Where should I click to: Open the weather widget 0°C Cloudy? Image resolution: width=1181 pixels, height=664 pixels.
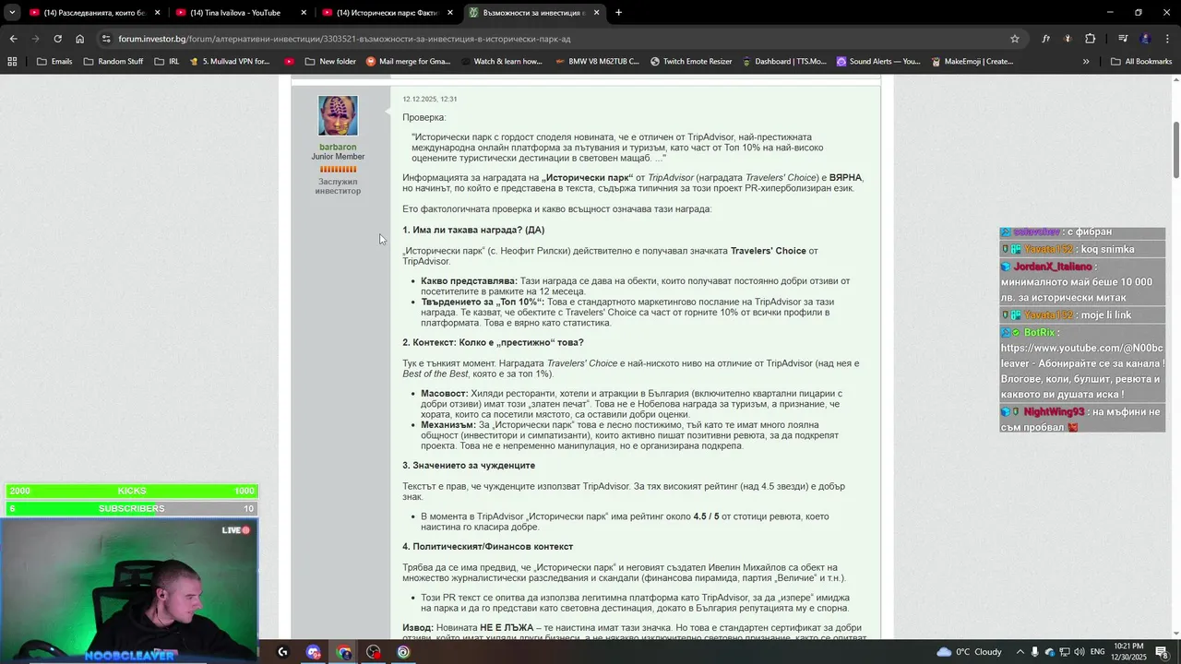pos(970,652)
